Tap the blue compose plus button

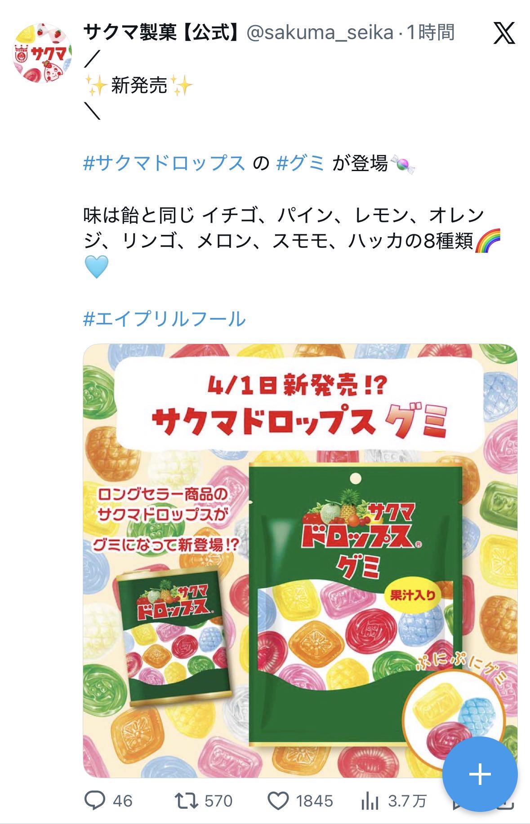(480, 774)
